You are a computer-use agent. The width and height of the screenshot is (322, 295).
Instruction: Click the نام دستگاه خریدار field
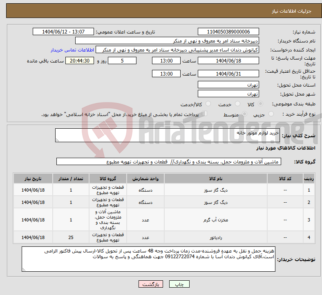167,40
